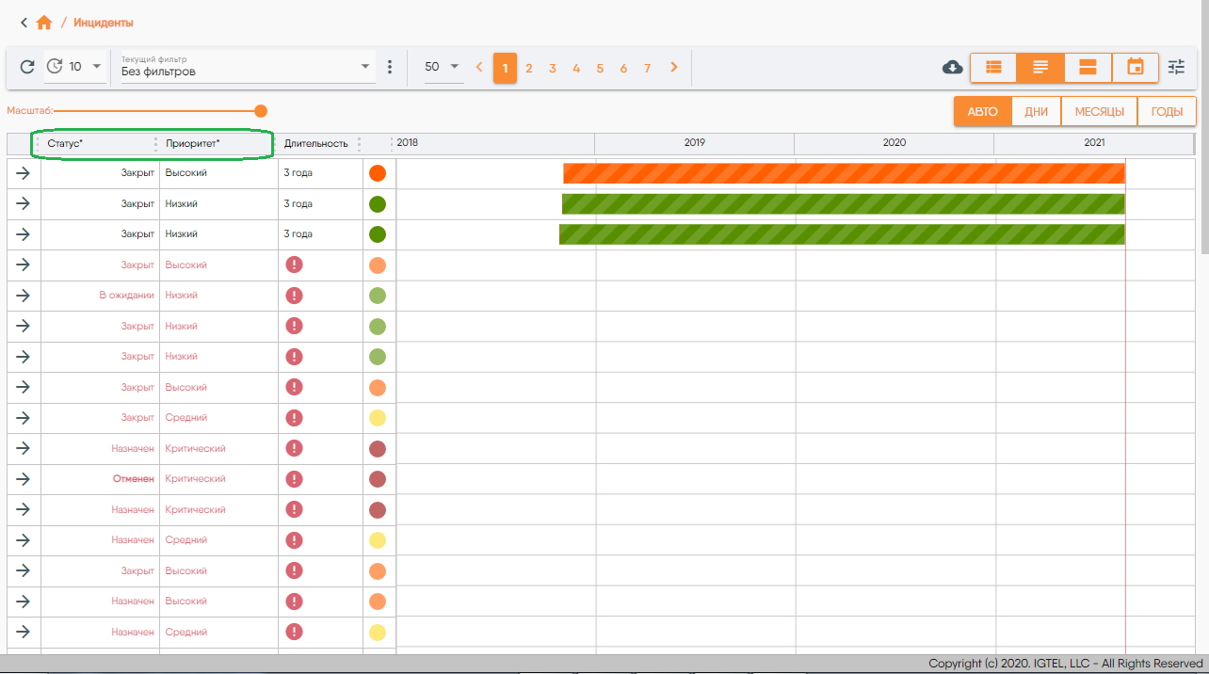This screenshot has height=674, width=1209.
Task: Jump to page 2
Action: coord(529,68)
